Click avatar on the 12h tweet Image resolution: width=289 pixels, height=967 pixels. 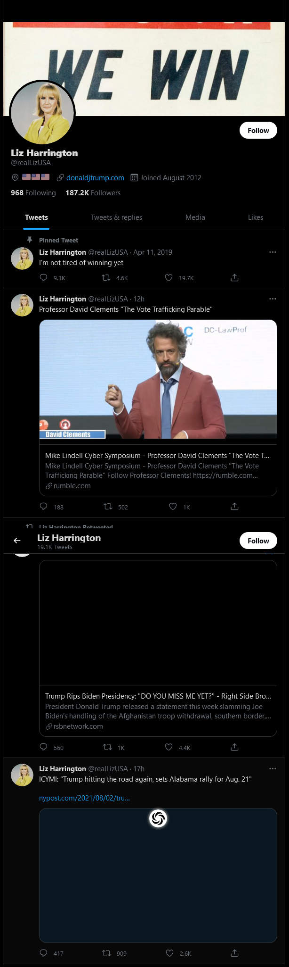(x=22, y=305)
